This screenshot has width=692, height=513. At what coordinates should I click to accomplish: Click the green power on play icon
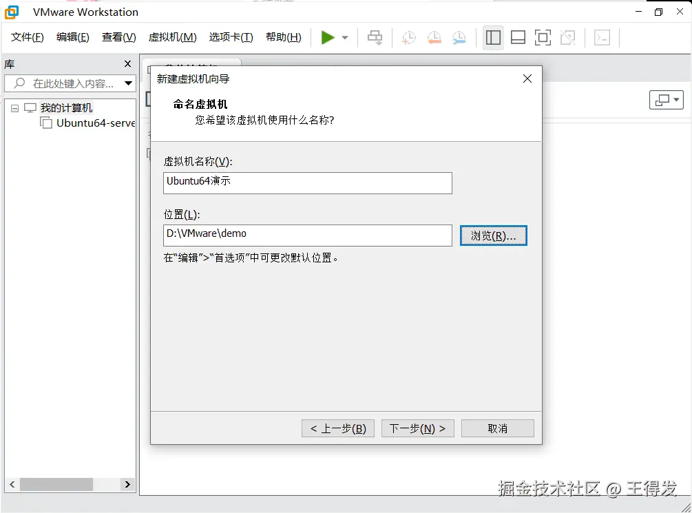(328, 37)
